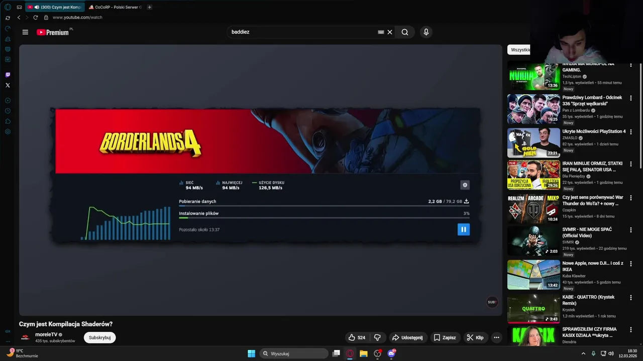Clear the 'baddiez' search text

pos(389,32)
